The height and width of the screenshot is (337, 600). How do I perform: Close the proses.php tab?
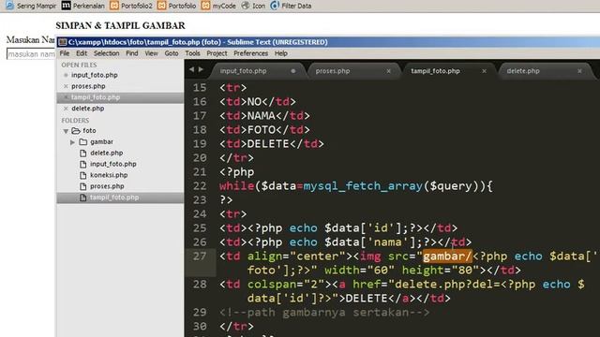point(388,71)
